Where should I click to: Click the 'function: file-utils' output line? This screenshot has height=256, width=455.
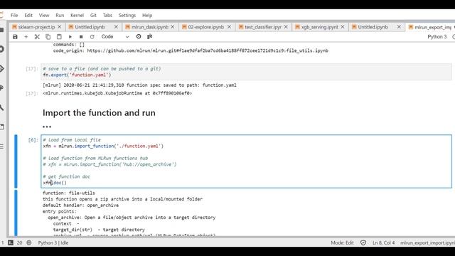pos(69,193)
